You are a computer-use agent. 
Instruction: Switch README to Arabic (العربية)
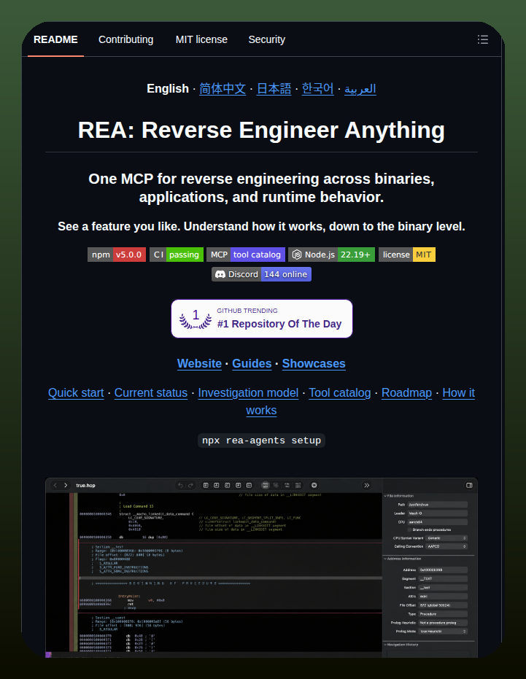point(360,89)
